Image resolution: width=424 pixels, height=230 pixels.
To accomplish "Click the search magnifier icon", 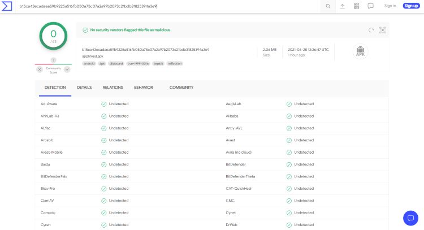I will 328,6.
